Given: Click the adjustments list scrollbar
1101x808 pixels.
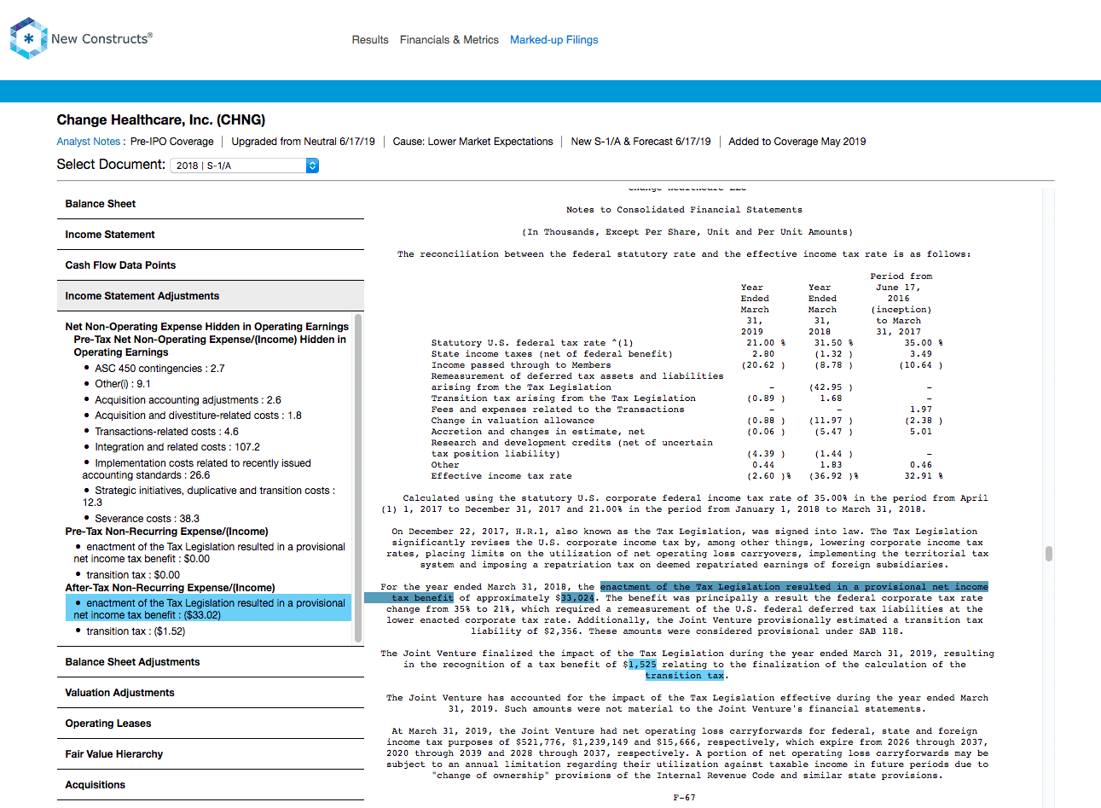Looking at the screenshot, I should click(358, 478).
